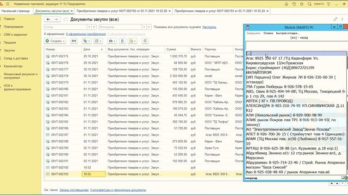The height and width of the screenshot is (195, 348).
Task: Click the Настроить link
Action: click(x=209, y=27)
